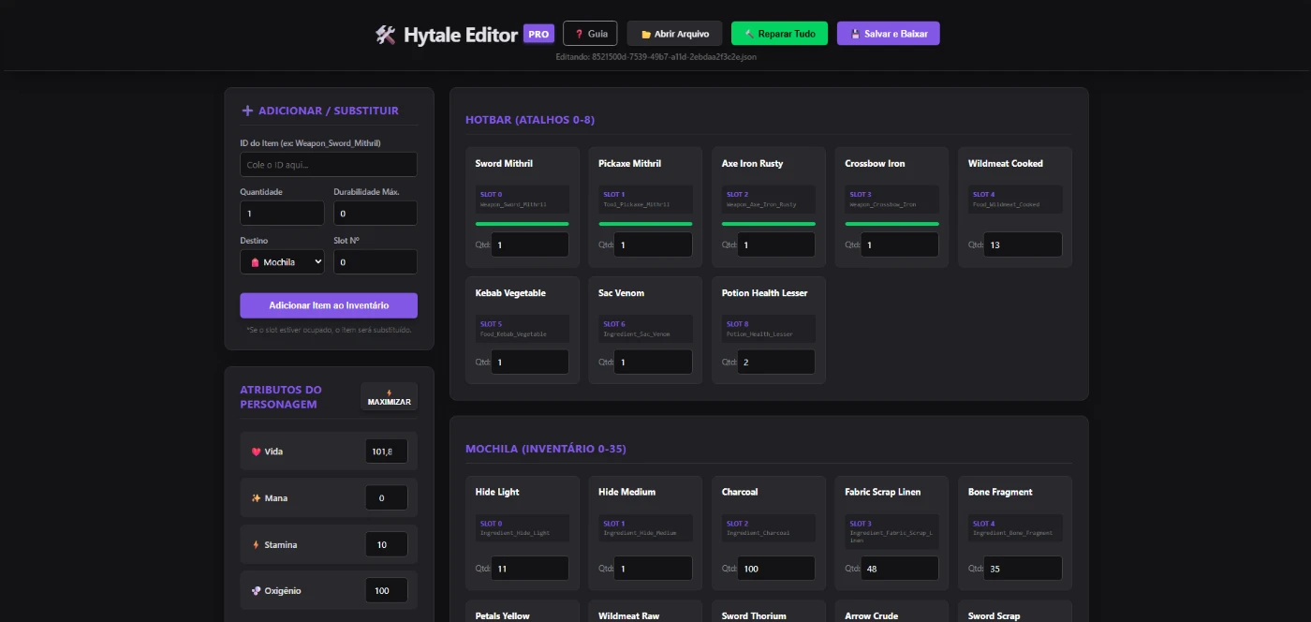The height and width of the screenshot is (622, 1311).
Task: Click Salvar e Baixar button
Action: pyautogui.click(x=888, y=34)
